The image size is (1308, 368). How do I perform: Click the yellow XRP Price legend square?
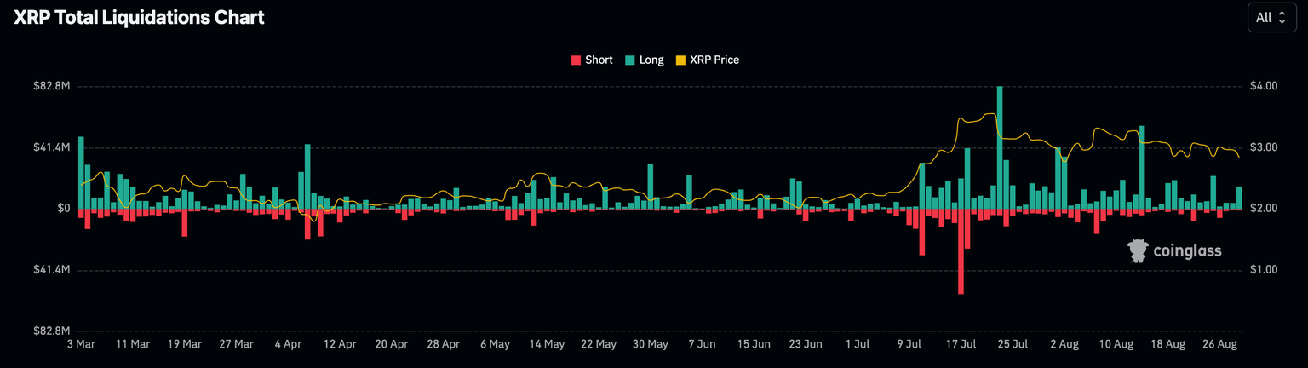pos(680,60)
